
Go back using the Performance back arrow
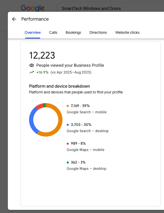pyautogui.click(x=14, y=19)
